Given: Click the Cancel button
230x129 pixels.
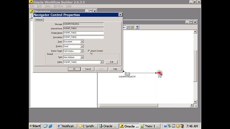Looking at the screenshot, I should coord(88,69).
